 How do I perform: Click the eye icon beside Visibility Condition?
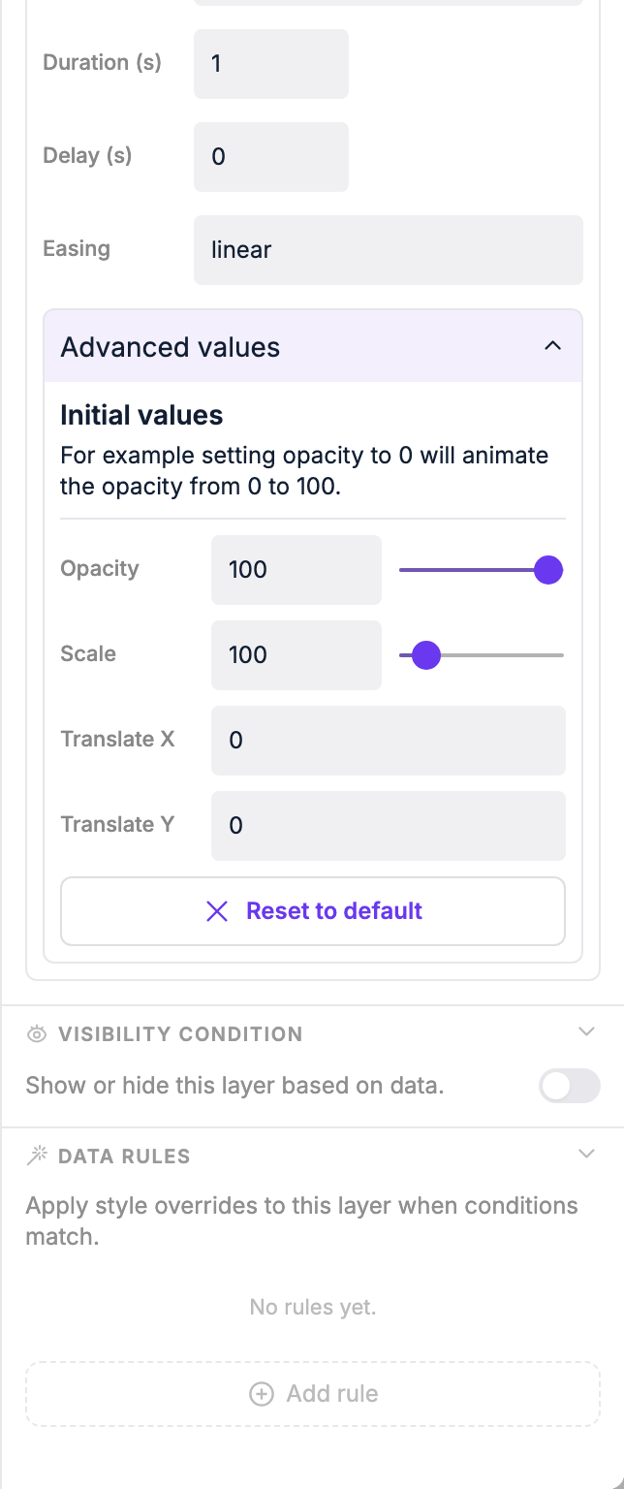[x=37, y=1033]
